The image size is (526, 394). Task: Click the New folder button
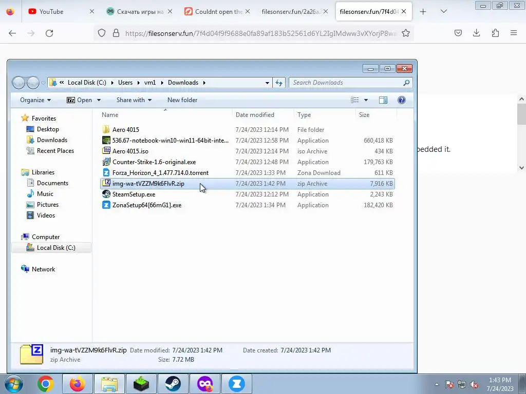182,100
